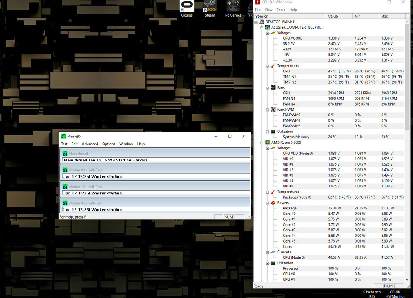Collapse the Powers group
Viewport: 413px width, 298px height.
(x=268, y=203)
